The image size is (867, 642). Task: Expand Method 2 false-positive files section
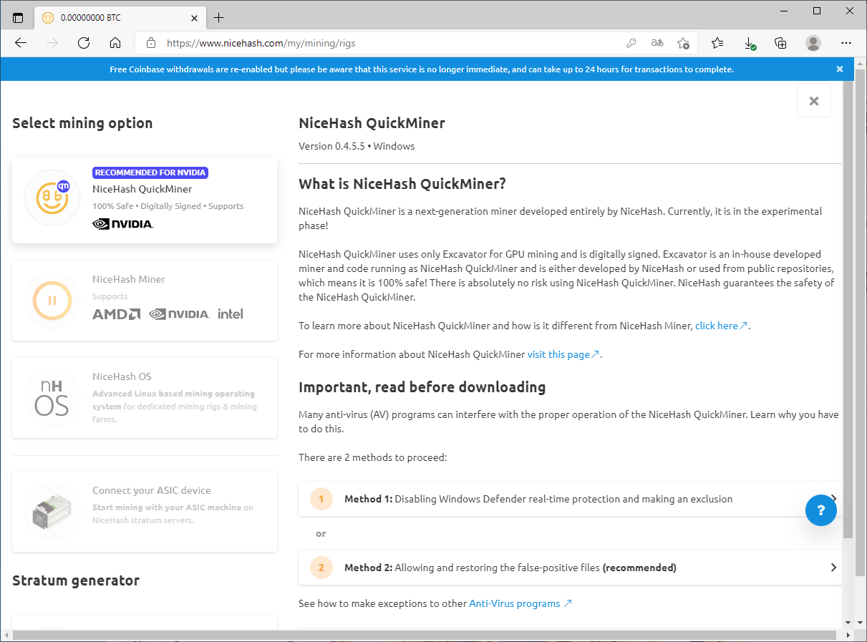(570, 568)
